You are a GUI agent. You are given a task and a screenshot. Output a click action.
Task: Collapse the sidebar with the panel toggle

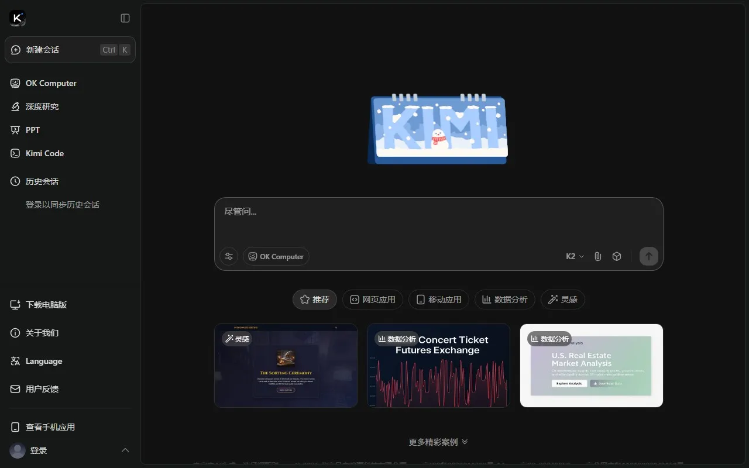tap(125, 18)
